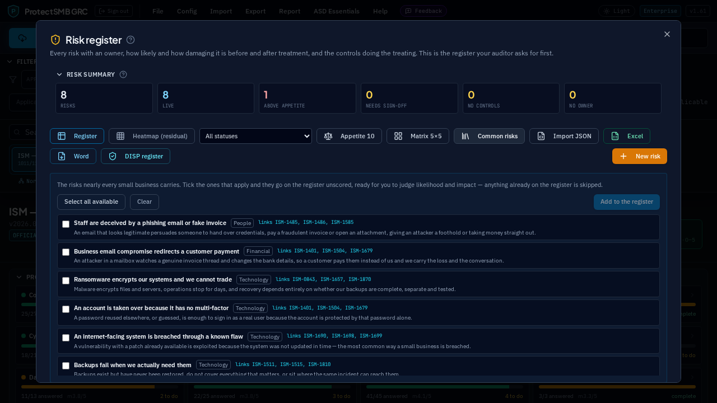
Task: Open the Import menu
Action: [221, 11]
